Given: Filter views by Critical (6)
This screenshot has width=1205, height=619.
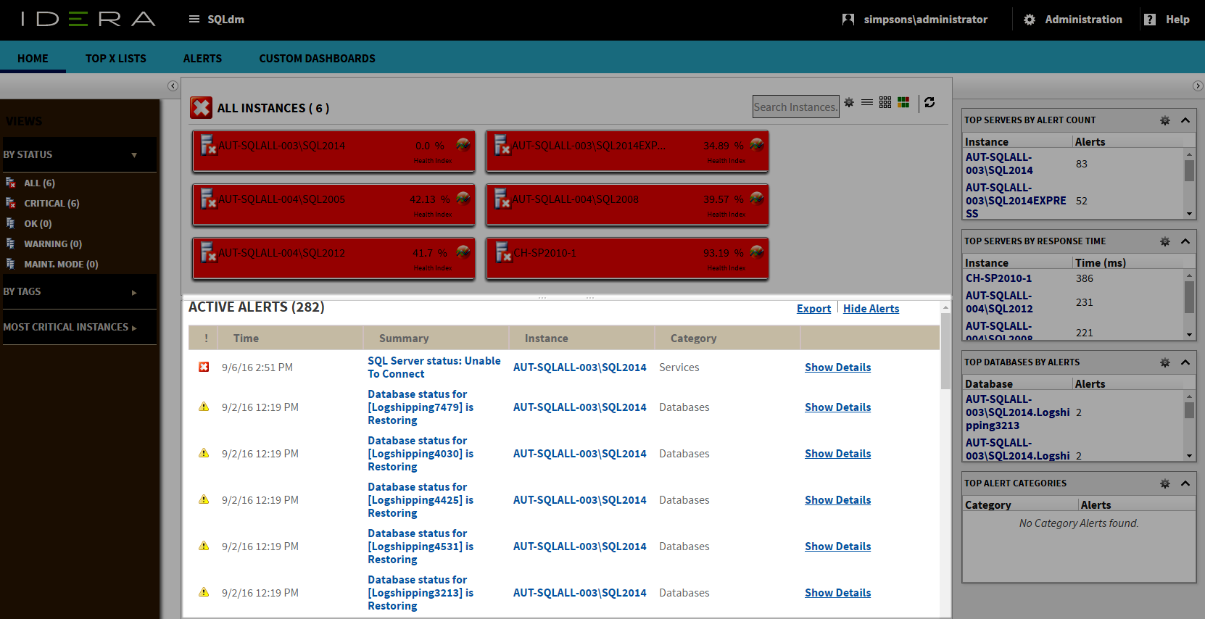Looking at the screenshot, I should tap(51, 204).
